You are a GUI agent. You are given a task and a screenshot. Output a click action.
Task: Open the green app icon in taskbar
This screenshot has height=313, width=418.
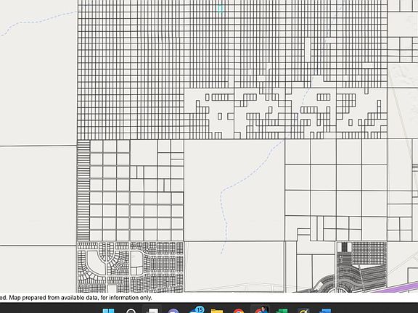tap(282, 311)
